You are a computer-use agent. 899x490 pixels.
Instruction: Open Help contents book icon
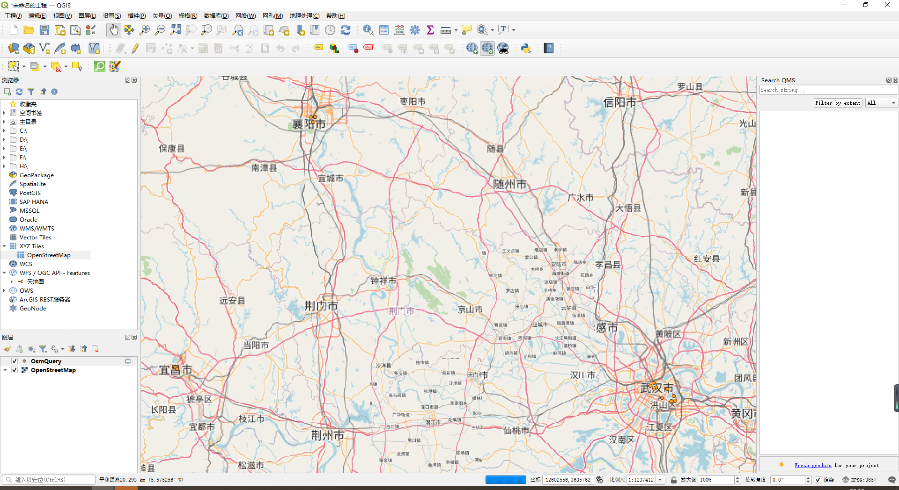[549, 48]
